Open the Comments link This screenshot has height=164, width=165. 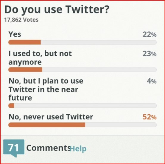click(x=49, y=148)
